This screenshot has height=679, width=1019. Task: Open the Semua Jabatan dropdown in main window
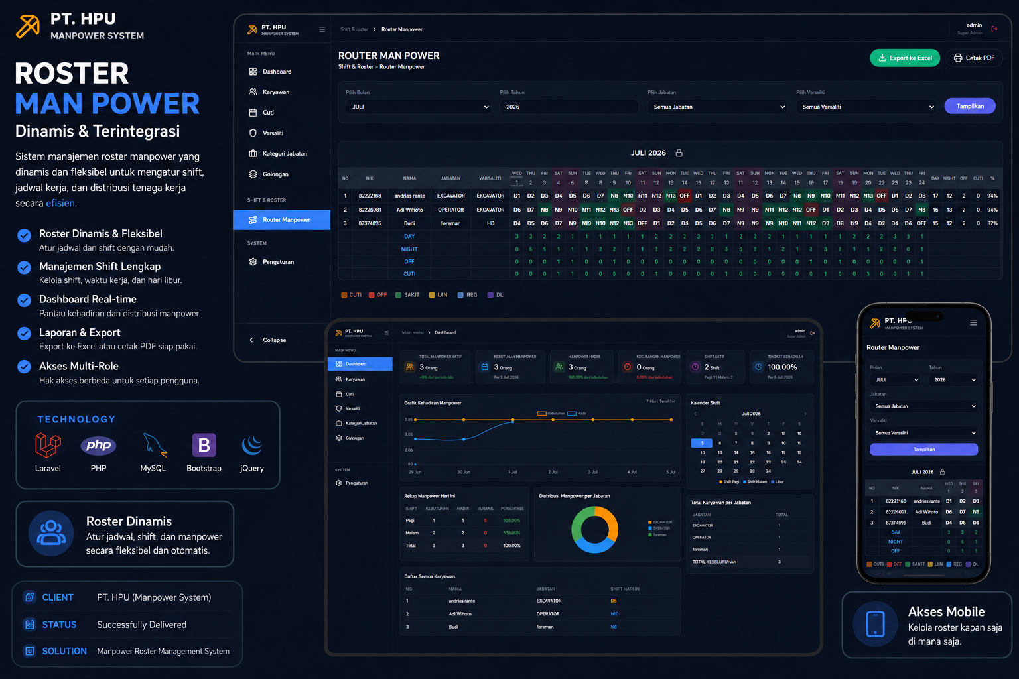tap(718, 107)
